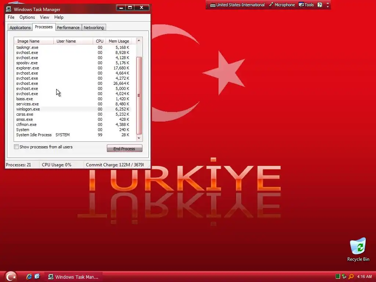Select the ctfmon.exe process
This screenshot has height=282, width=376.
point(73,124)
